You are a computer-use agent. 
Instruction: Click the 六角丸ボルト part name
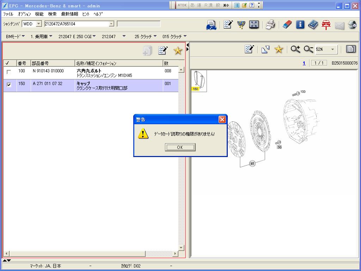[x=89, y=71]
